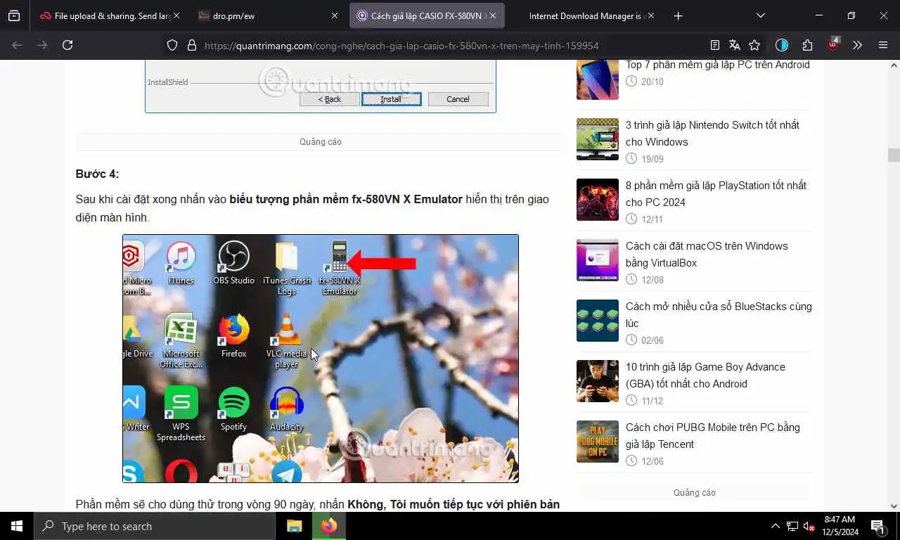Open the muted volume tray icon
Viewport: 900px width, 540px height.
tap(809, 526)
